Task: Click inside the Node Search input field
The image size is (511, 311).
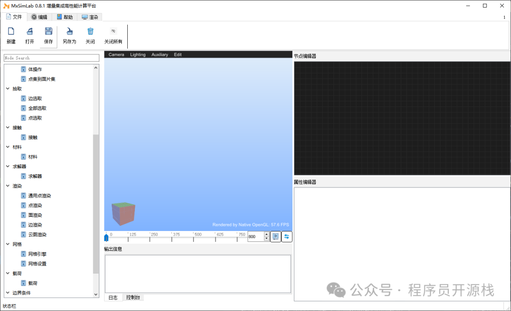Action: [51, 58]
